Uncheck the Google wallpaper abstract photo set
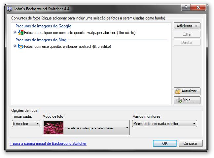The image size is (214, 158). click(x=15, y=32)
